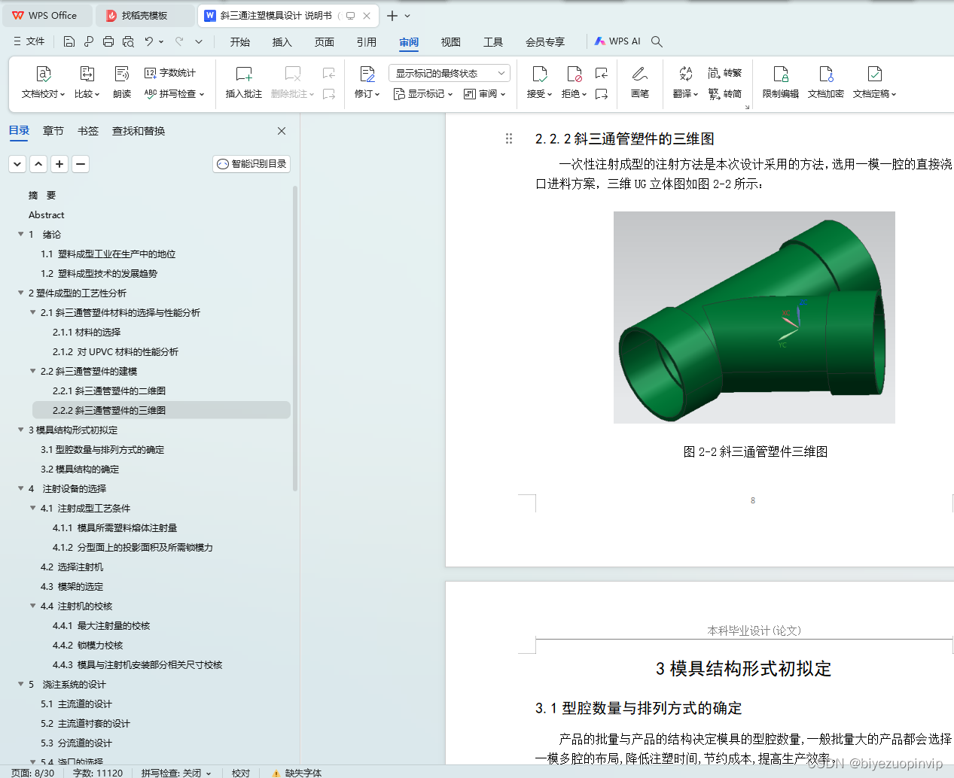The width and height of the screenshot is (954, 778).
Task: Go to '摘 要' in outline
Action: (x=42, y=195)
